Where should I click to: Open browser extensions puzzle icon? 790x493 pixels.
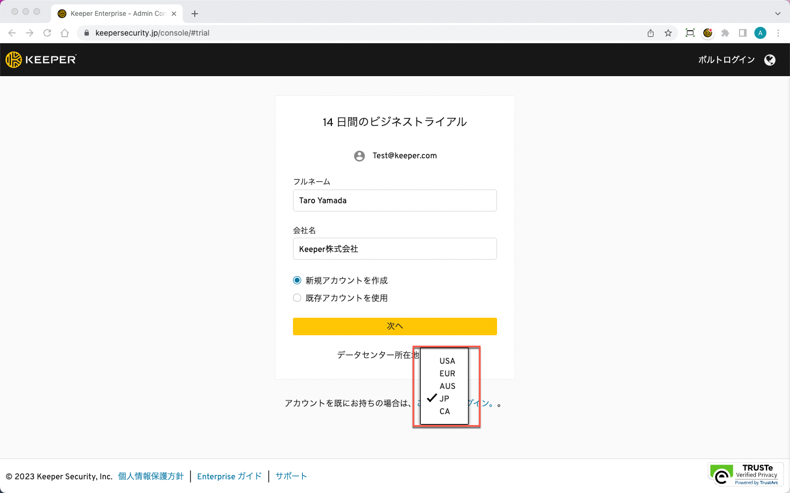click(x=725, y=33)
